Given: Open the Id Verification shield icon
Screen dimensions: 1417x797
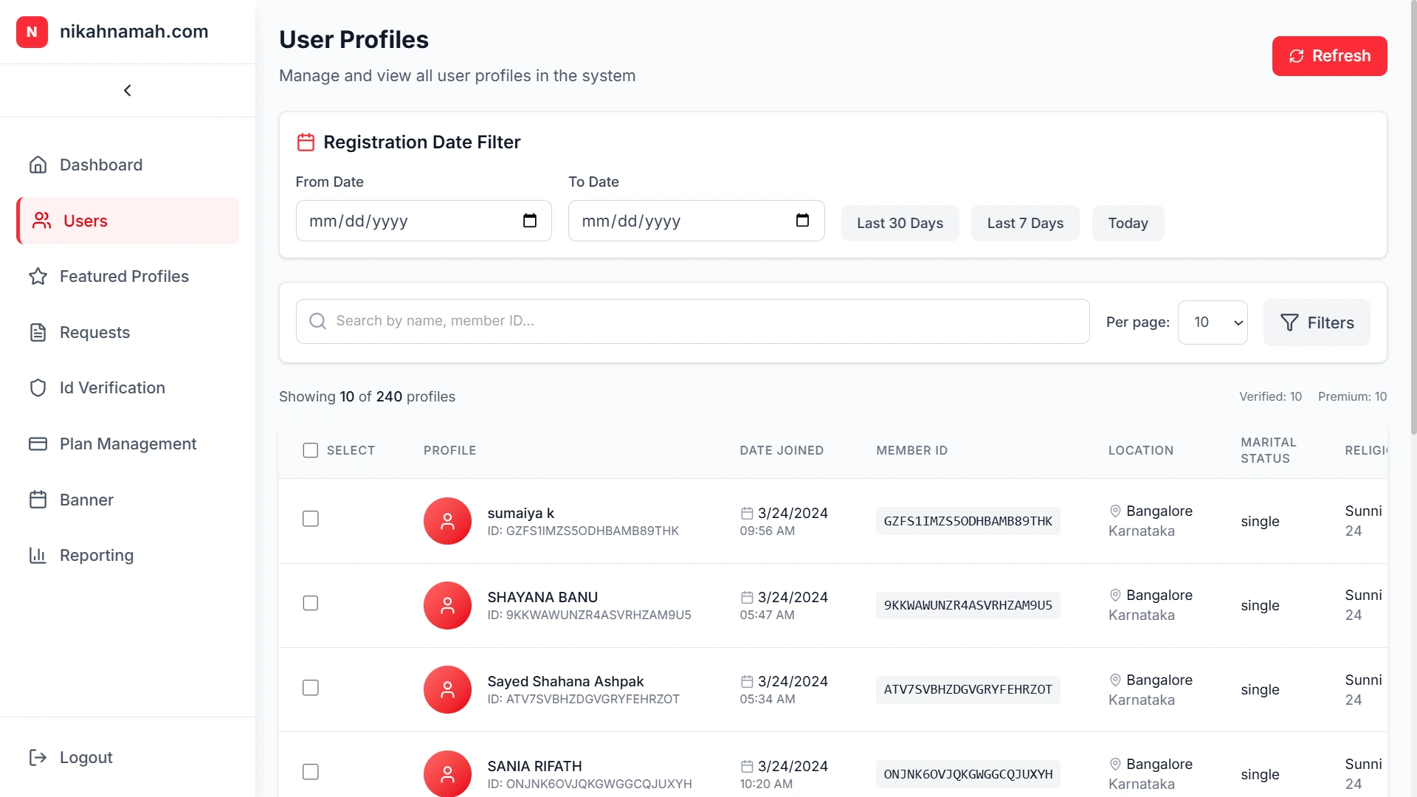Looking at the screenshot, I should point(38,387).
